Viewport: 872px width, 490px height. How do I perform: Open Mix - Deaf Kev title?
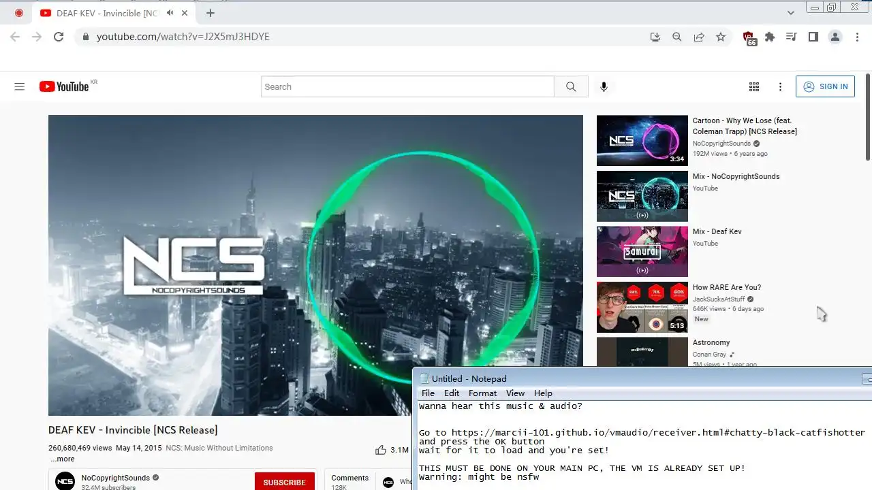point(717,231)
